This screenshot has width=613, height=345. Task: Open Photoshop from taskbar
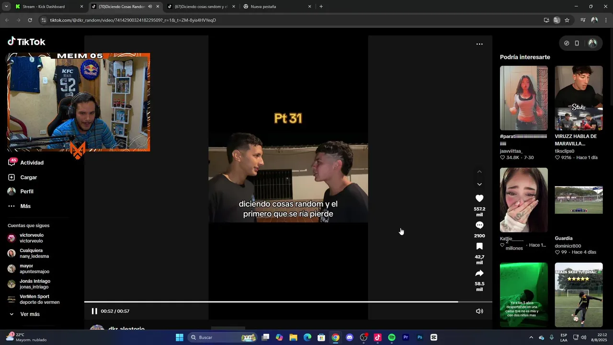pyautogui.click(x=420, y=337)
